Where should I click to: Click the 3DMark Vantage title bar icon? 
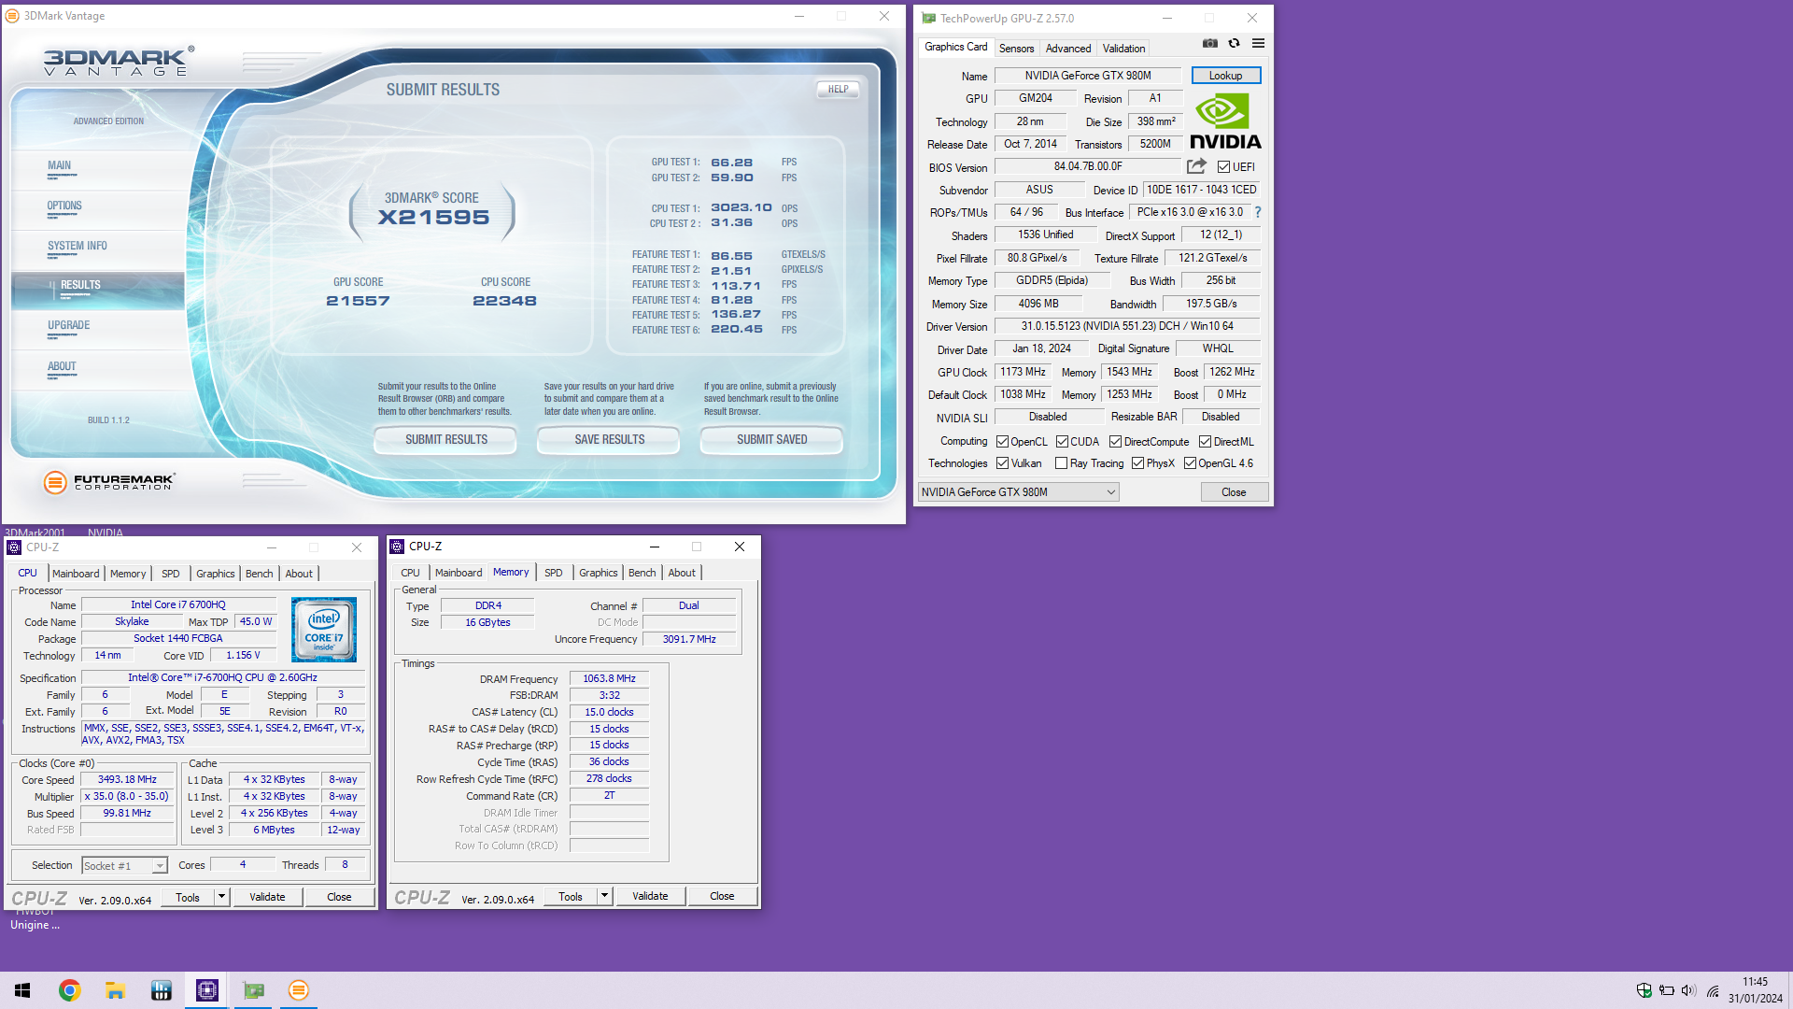coord(12,16)
